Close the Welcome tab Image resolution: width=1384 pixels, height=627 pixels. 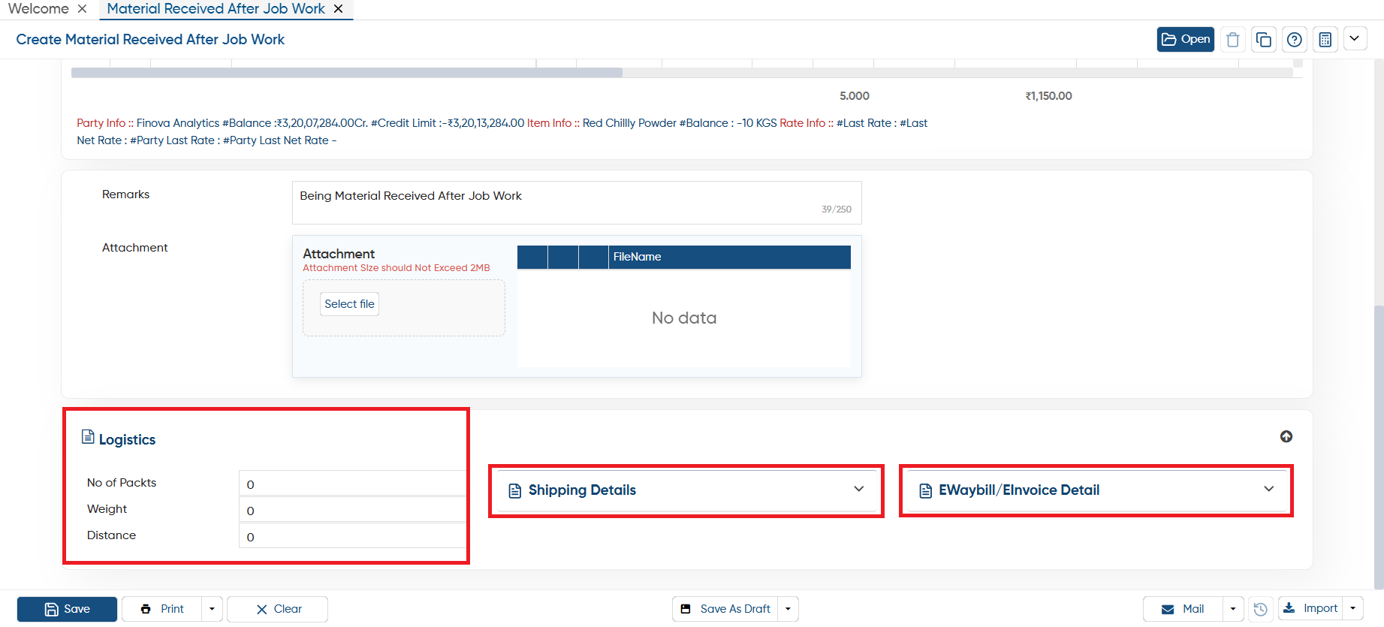click(82, 9)
